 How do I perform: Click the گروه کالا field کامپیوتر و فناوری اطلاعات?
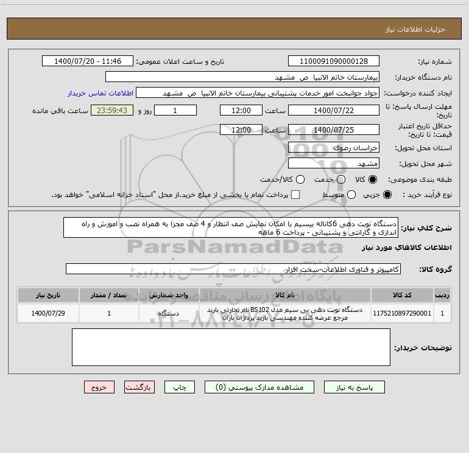pyautogui.click(x=233, y=269)
